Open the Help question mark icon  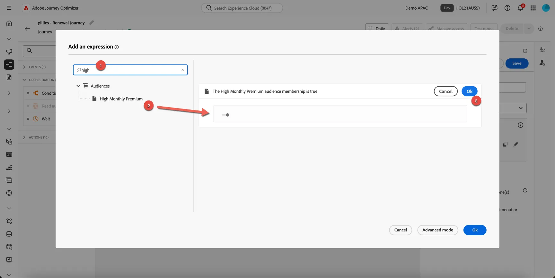pyautogui.click(x=507, y=8)
